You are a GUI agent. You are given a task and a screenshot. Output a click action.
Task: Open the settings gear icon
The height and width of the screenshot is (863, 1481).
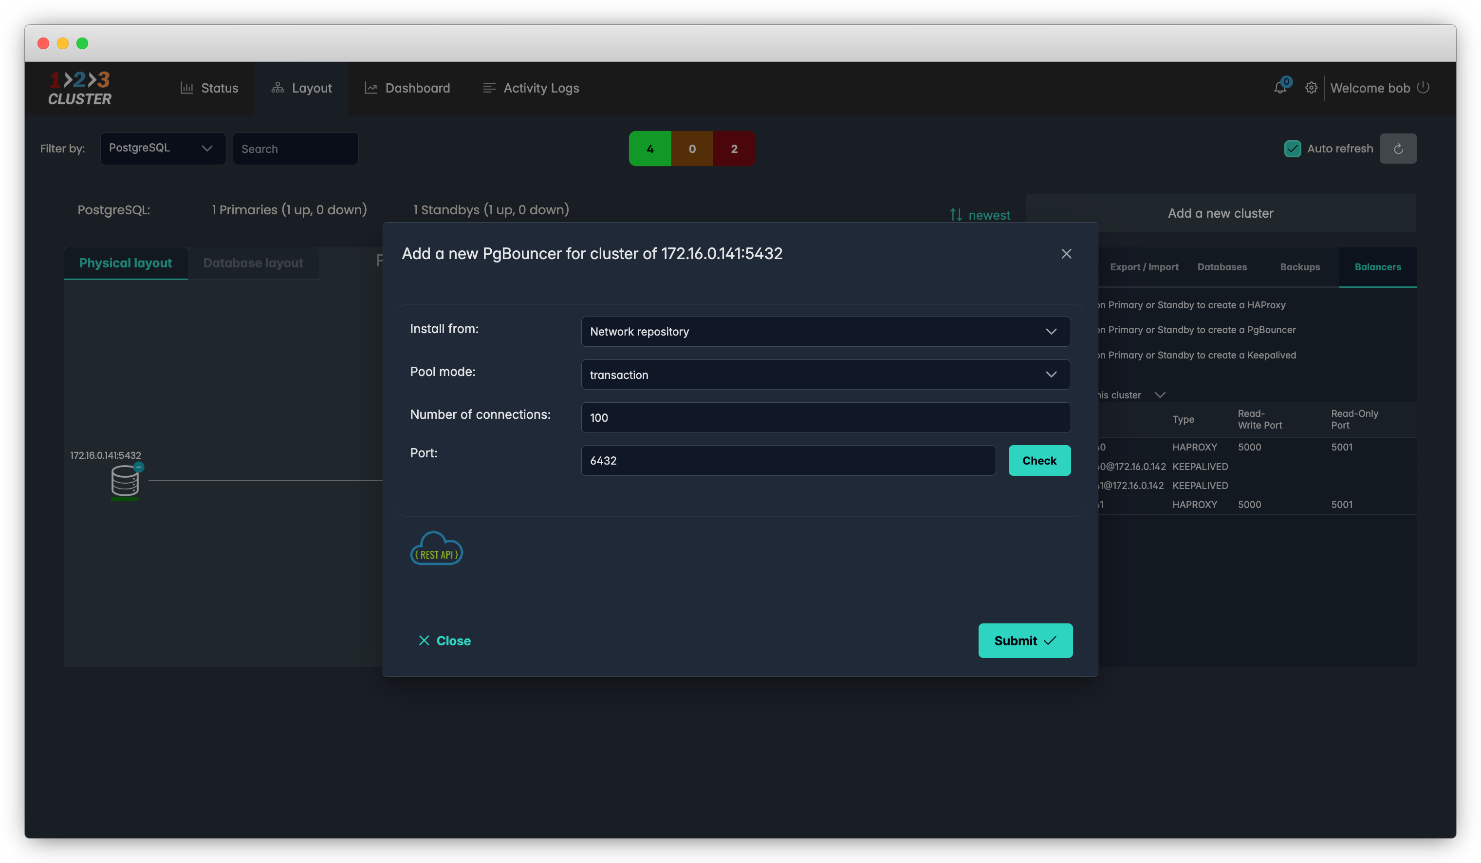pyautogui.click(x=1311, y=88)
